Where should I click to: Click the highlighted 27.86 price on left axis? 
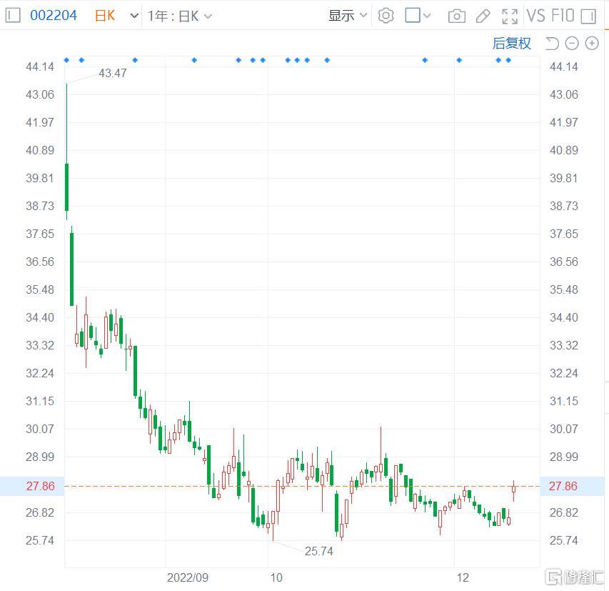41,486
